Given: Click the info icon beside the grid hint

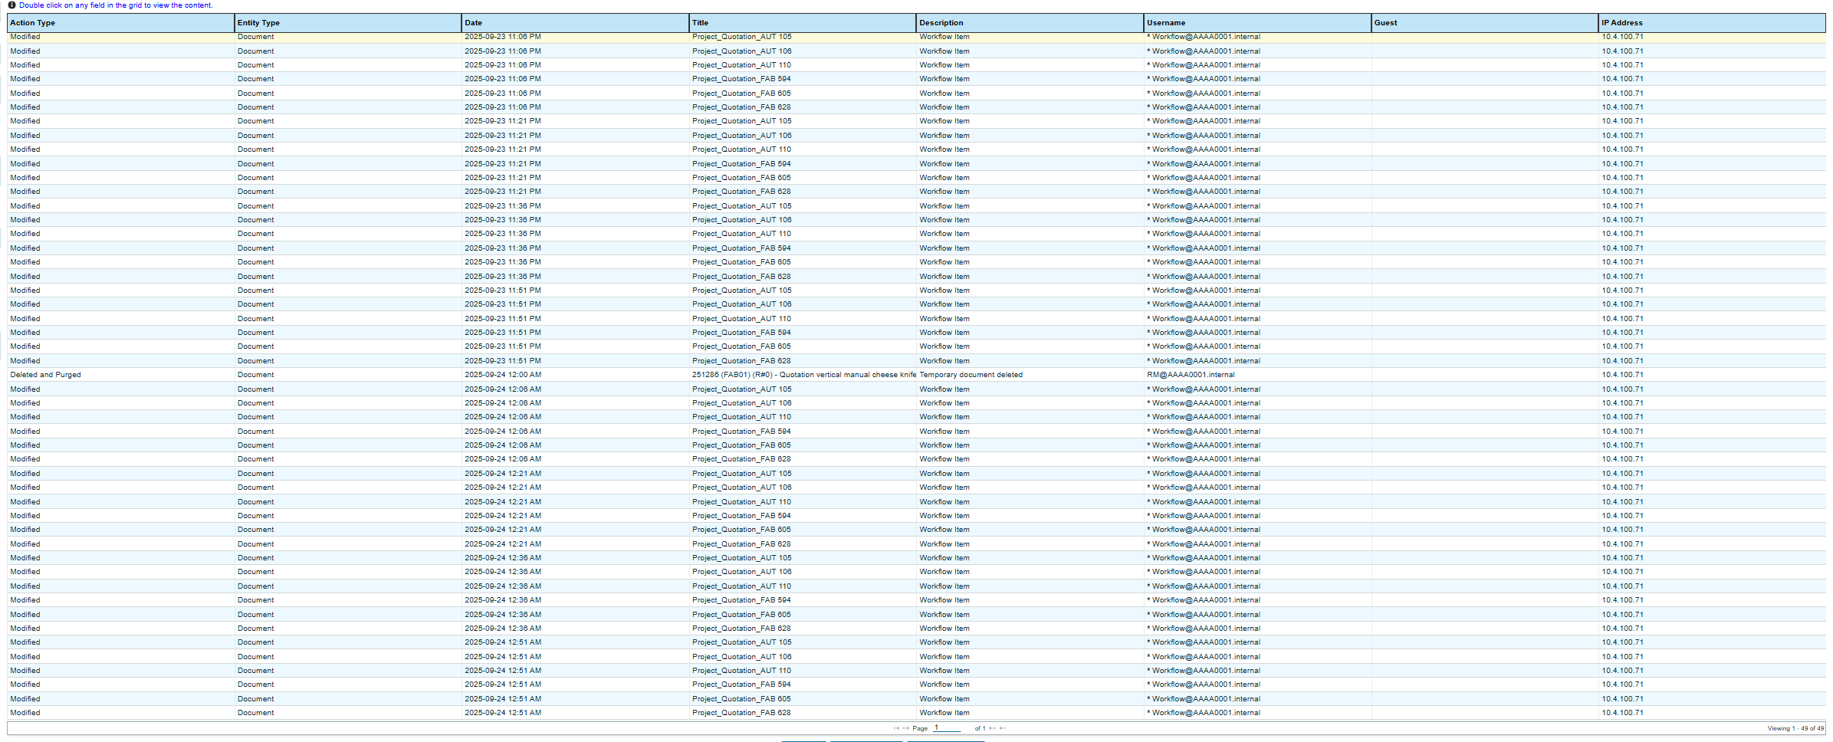Looking at the screenshot, I should [12, 5].
